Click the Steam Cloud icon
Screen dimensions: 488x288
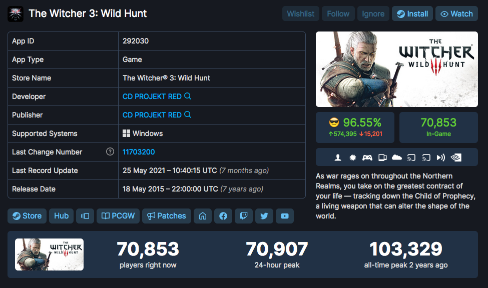pyautogui.click(x=397, y=157)
